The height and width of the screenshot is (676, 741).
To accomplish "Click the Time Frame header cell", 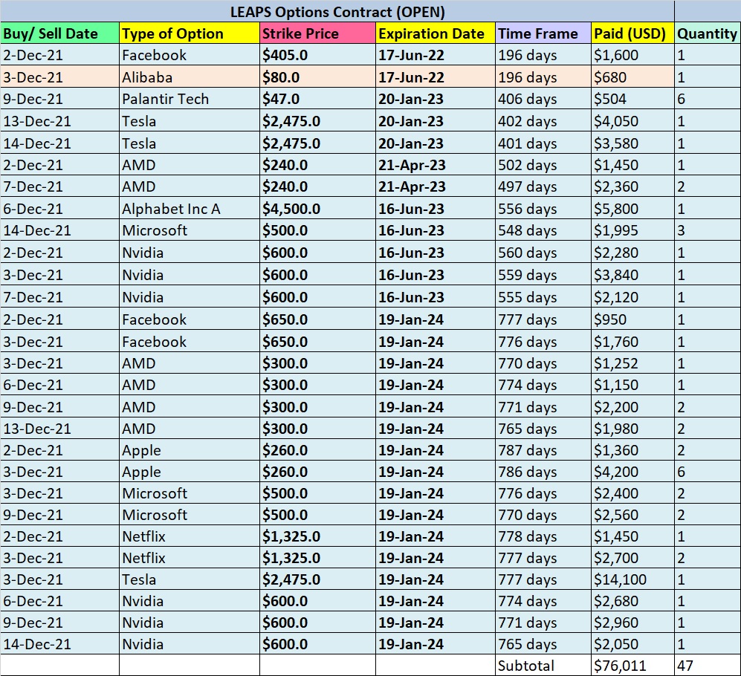I will coord(543,33).
